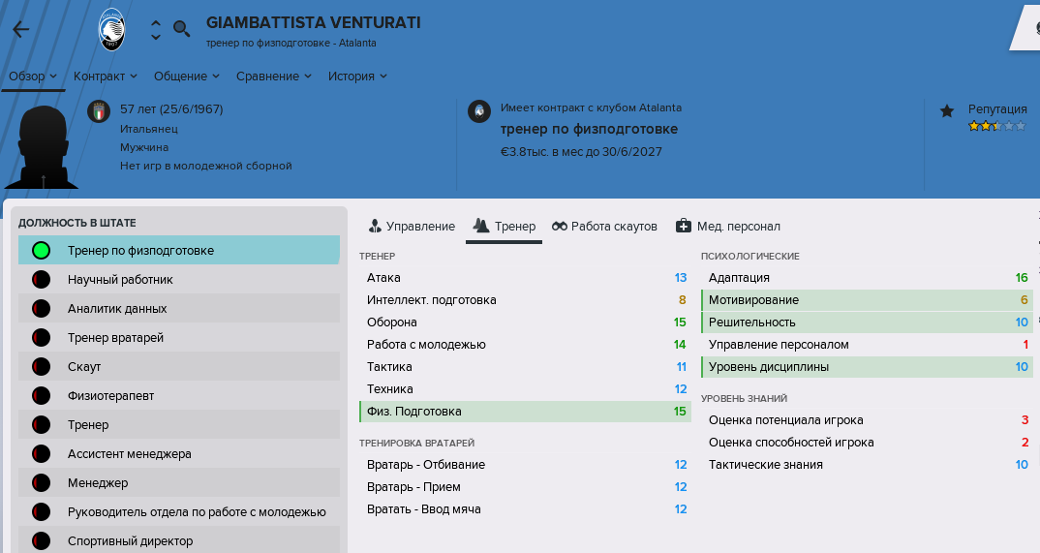Select the Тренер вратарей role indicator
This screenshot has height=553, width=1040.
click(41, 337)
